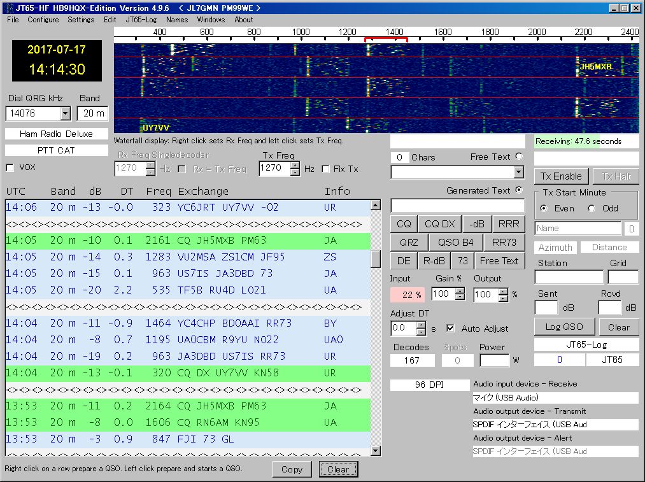Click the Tx Enable button
This screenshot has width=645, height=482.
561,176
